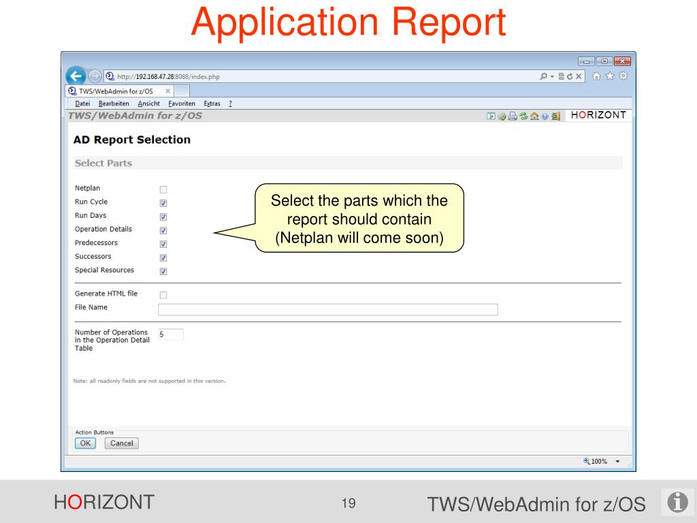Open a new blank browser tab
The height and width of the screenshot is (523, 697).
pyautogui.click(x=181, y=91)
